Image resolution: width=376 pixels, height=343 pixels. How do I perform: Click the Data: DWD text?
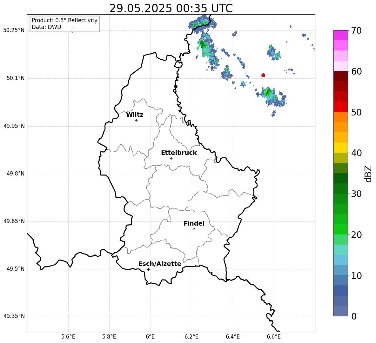46,27
